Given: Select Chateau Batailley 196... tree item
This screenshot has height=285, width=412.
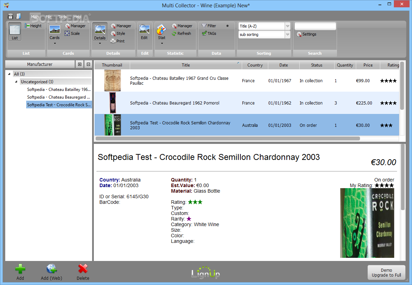Looking at the screenshot, I should pyautogui.click(x=59, y=90).
